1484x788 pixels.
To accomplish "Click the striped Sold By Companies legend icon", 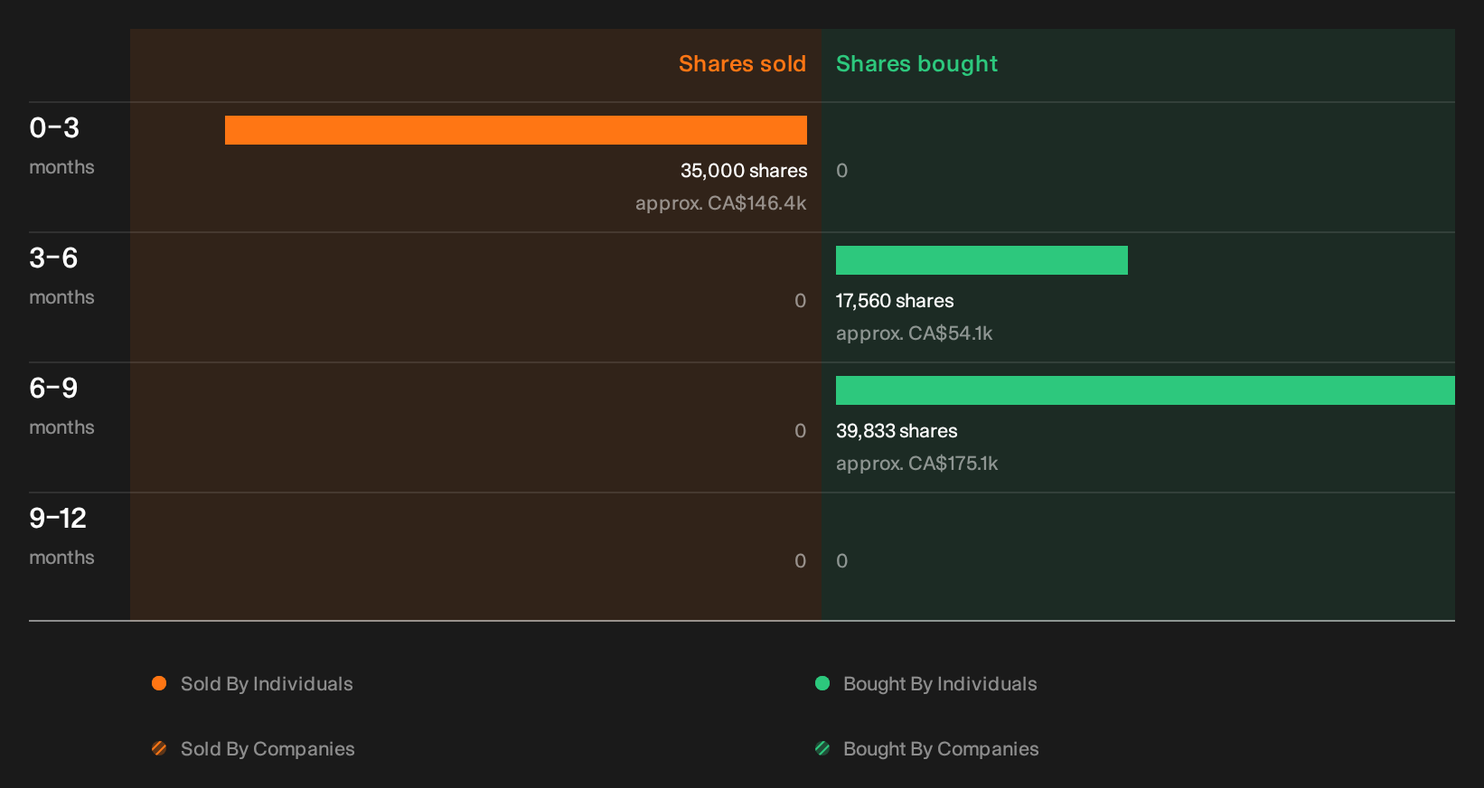I will click(x=159, y=748).
